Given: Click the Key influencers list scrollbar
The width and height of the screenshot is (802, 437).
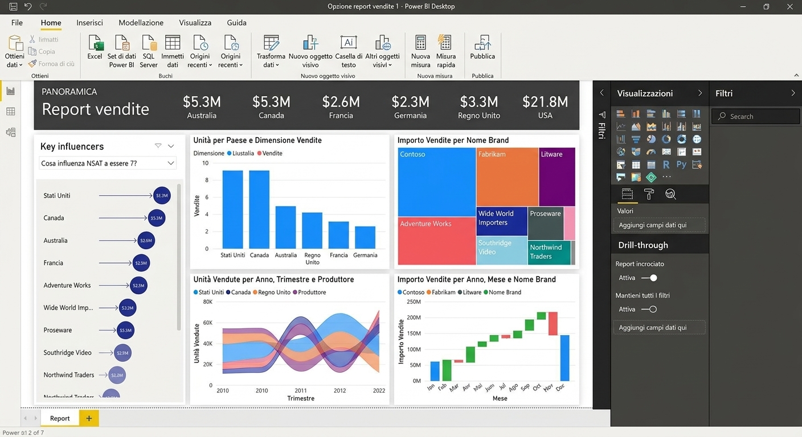Looking at the screenshot, I should point(179,257).
